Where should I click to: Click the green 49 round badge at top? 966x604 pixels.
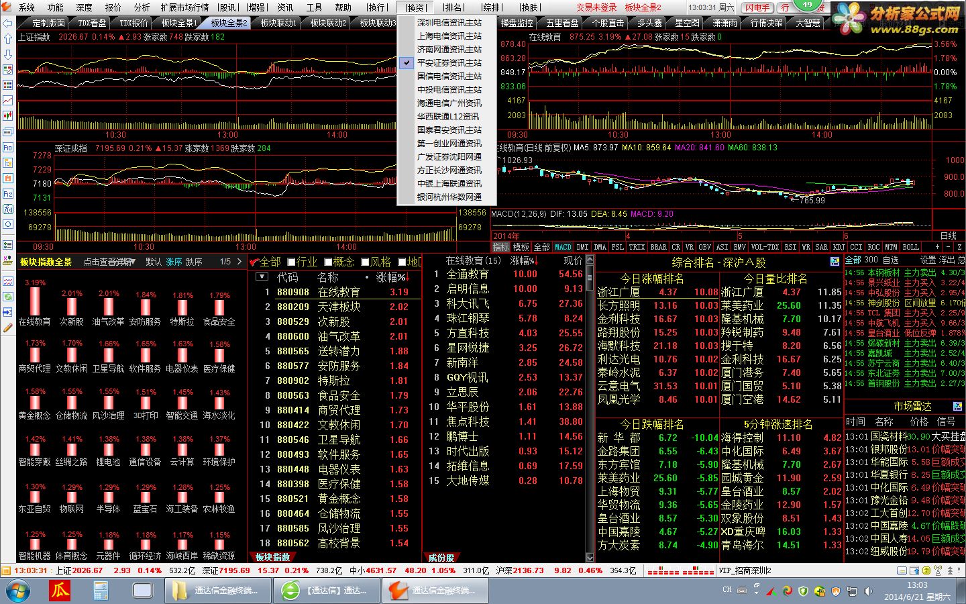pos(806,5)
